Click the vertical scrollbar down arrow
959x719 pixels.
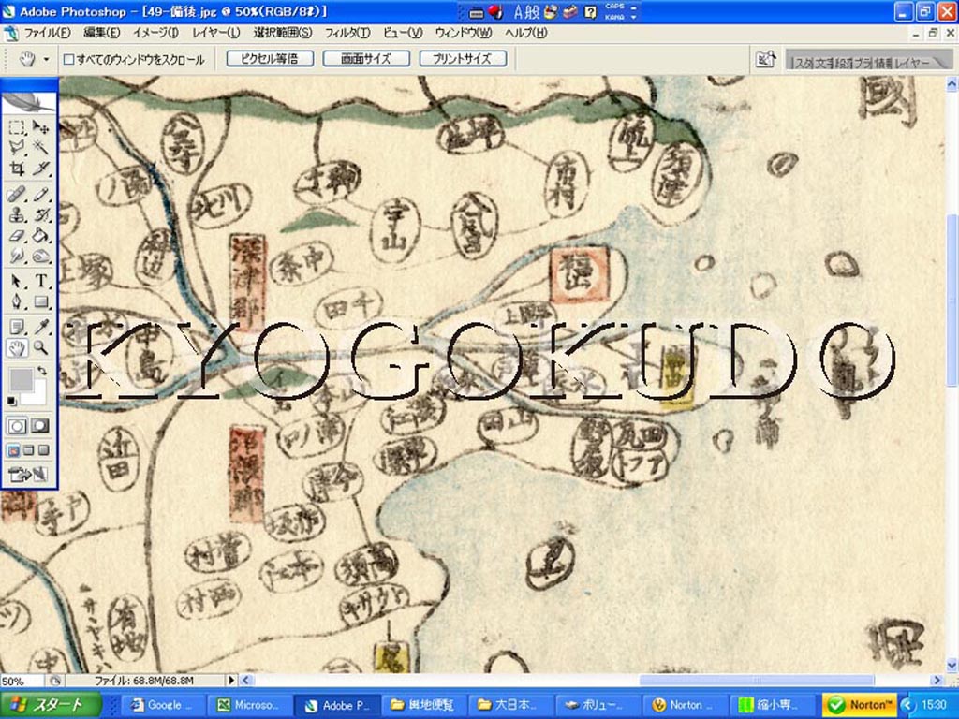(952, 666)
